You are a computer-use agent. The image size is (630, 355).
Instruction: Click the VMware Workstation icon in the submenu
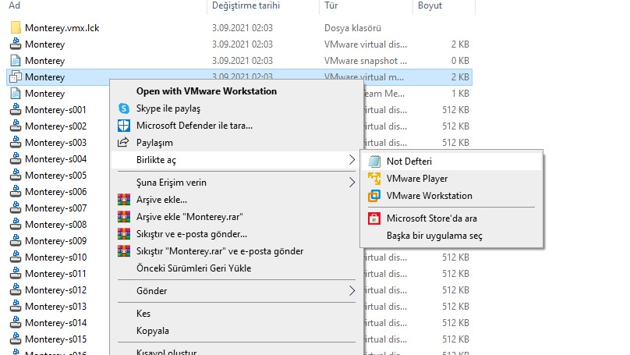coord(374,196)
